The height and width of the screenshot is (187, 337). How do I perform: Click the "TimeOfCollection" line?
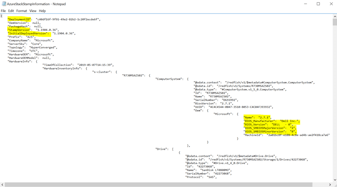[78, 65]
